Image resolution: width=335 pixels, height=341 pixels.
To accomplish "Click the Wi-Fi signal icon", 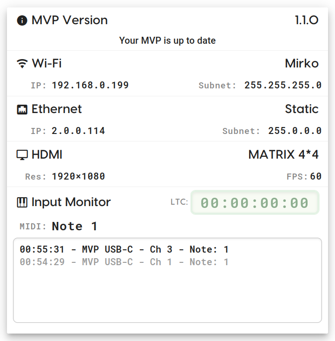I will pyautogui.click(x=22, y=64).
